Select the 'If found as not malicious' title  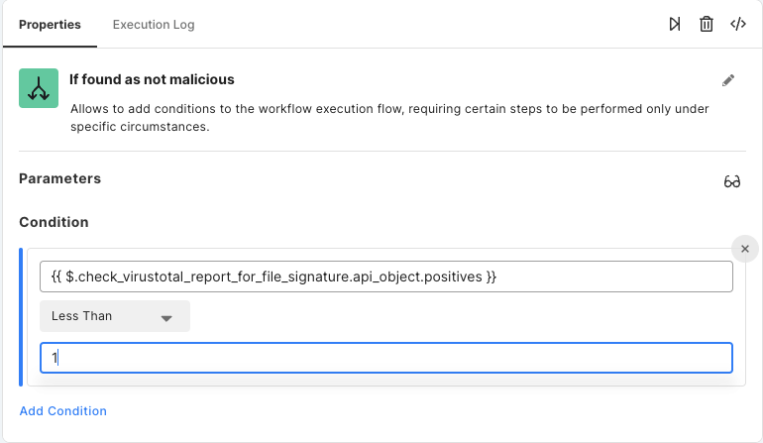(152, 79)
